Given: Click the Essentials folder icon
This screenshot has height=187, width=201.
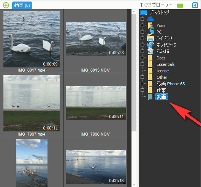Looking at the screenshot, I should coord(150,64).
